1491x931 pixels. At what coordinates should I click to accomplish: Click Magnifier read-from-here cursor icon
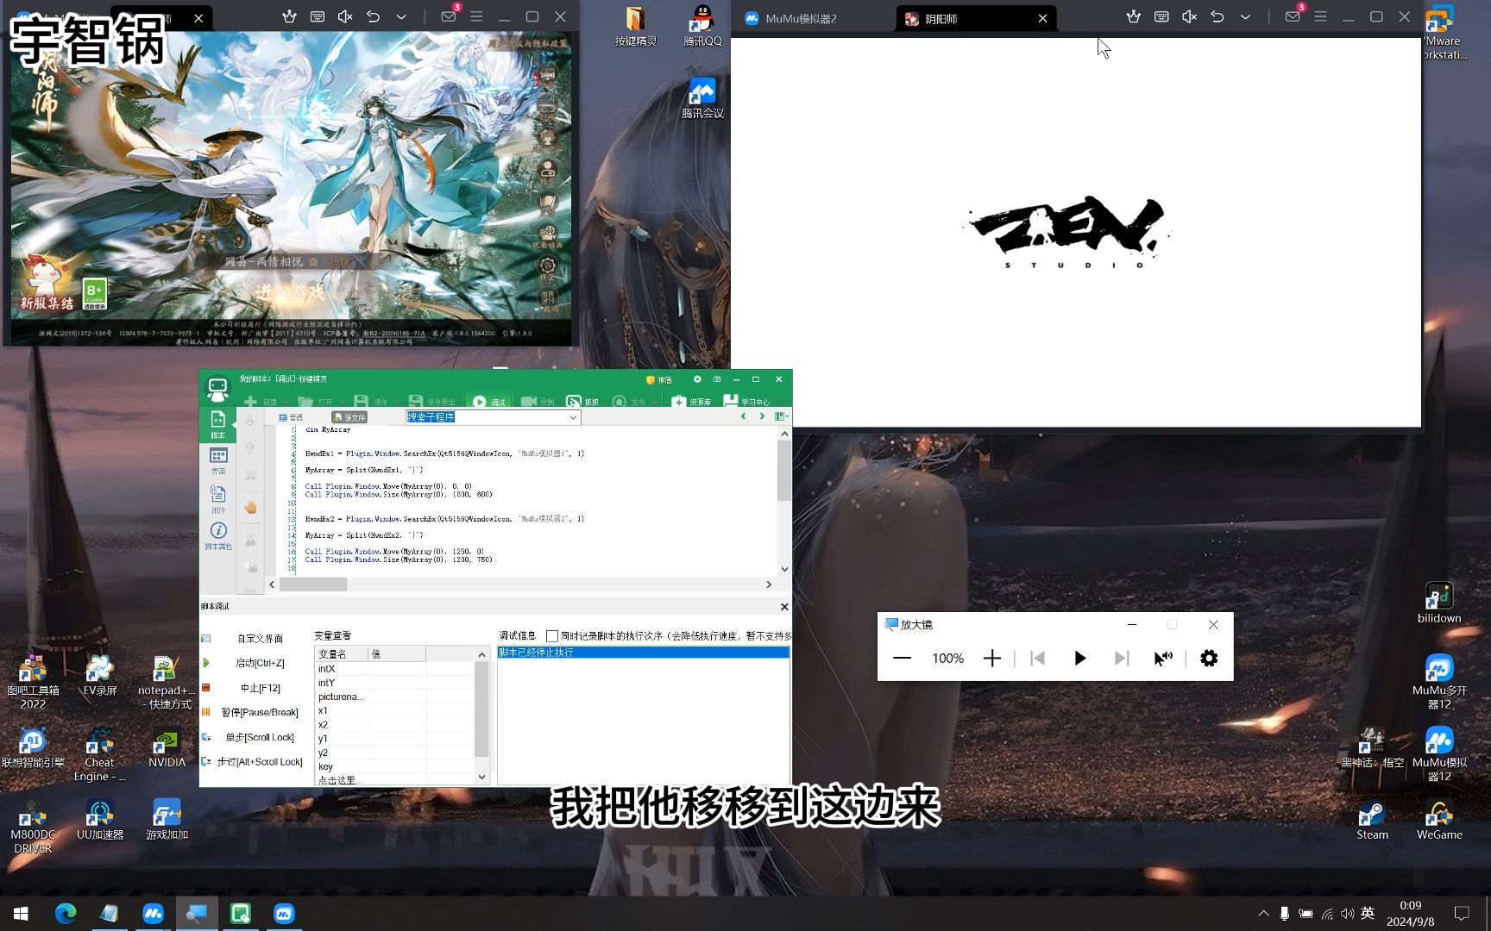(1163, 659)
